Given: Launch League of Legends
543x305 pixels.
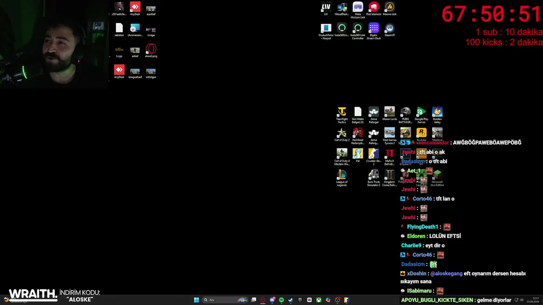Looking at the screenshot, I should 342,178.
